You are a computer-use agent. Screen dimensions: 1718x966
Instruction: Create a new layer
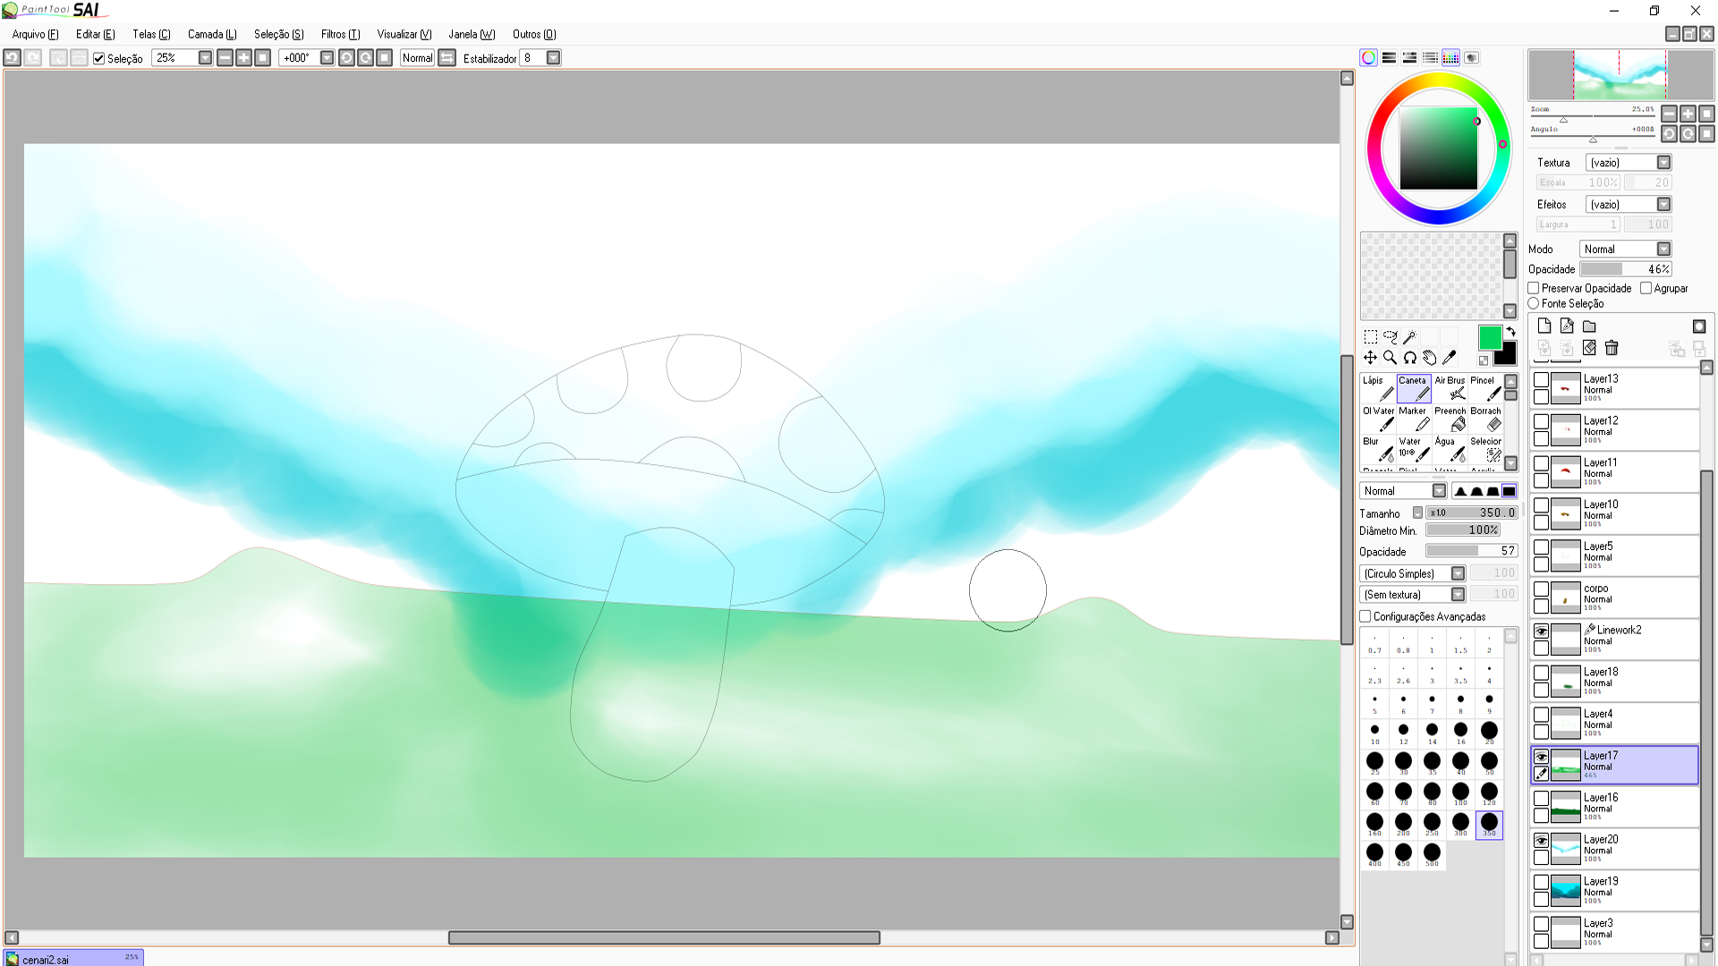pyautogui.click(x=1544, y=326)
